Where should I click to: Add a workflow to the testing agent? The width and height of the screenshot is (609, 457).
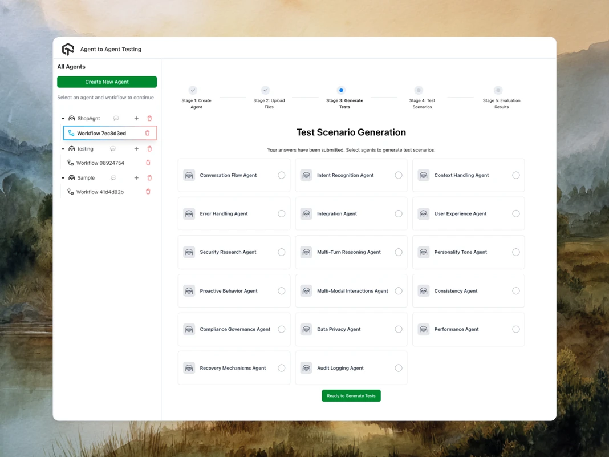pyautogui.click(x=136, y=149)
